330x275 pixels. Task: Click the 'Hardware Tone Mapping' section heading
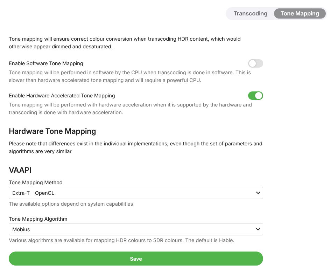(x=52, y=131)
